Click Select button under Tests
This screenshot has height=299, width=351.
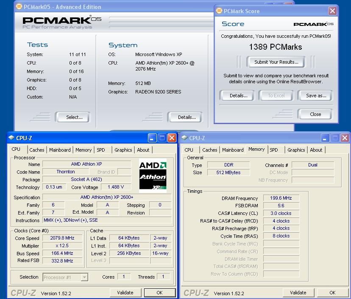click(x=74, y=117)
